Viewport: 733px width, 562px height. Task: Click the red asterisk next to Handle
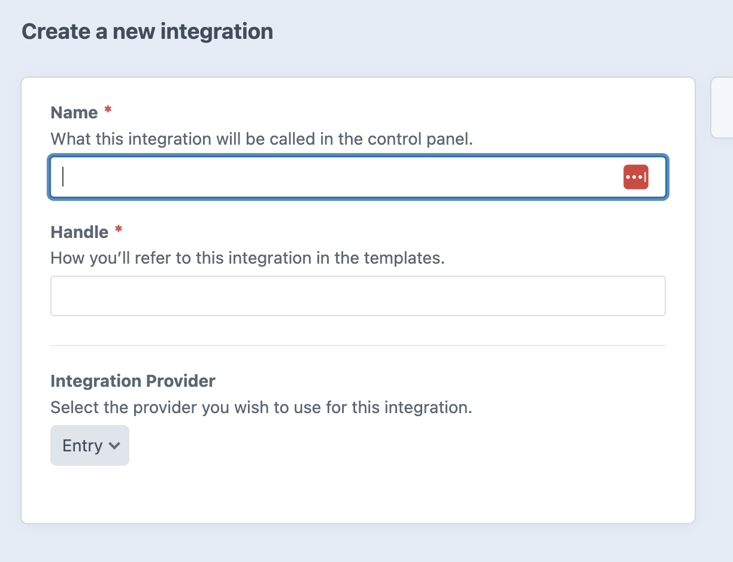point(118,230)
